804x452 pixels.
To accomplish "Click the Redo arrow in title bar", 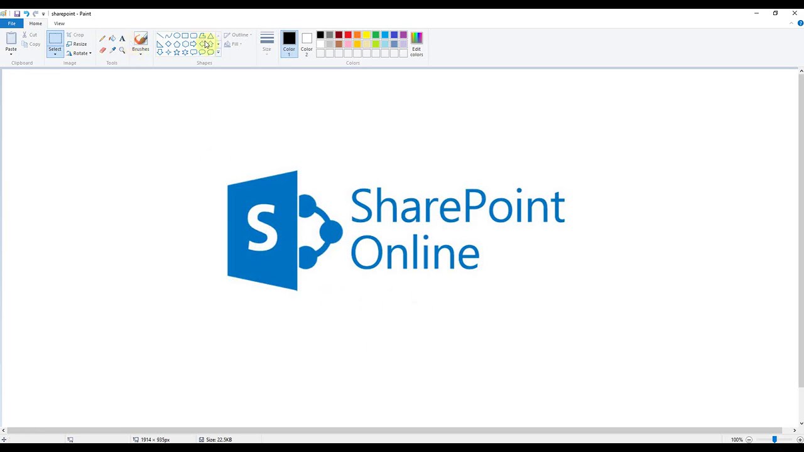I will coord(35,13).
